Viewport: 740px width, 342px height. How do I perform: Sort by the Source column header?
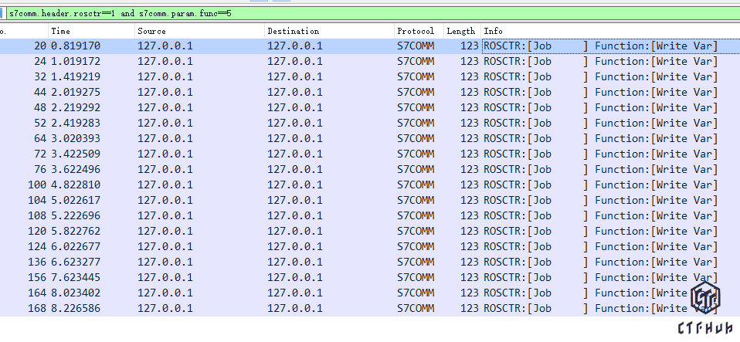point(199,31)
